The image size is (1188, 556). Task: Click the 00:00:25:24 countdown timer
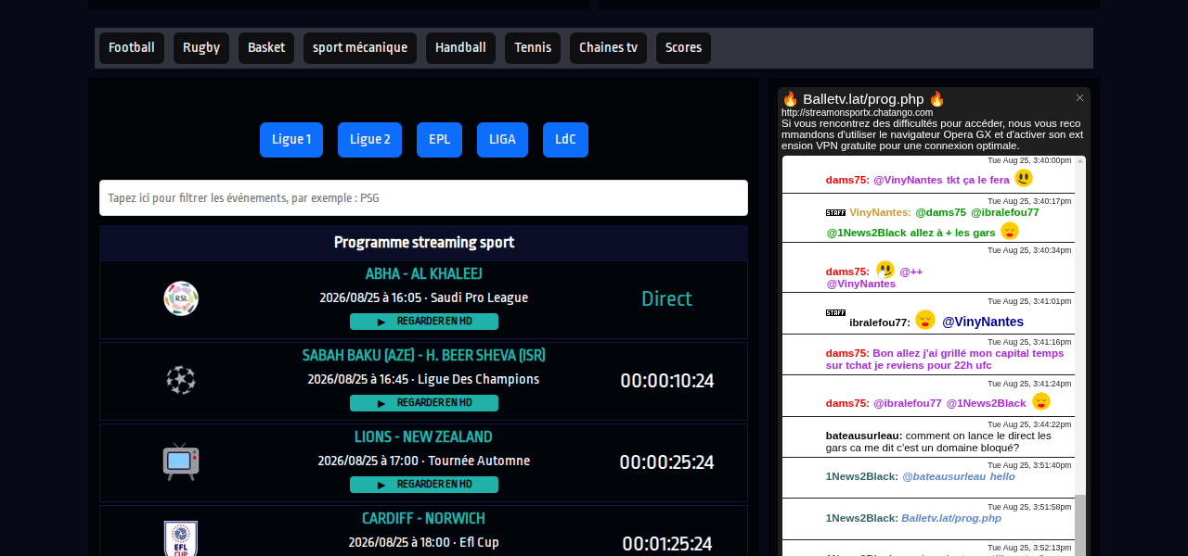click(666, 462)
